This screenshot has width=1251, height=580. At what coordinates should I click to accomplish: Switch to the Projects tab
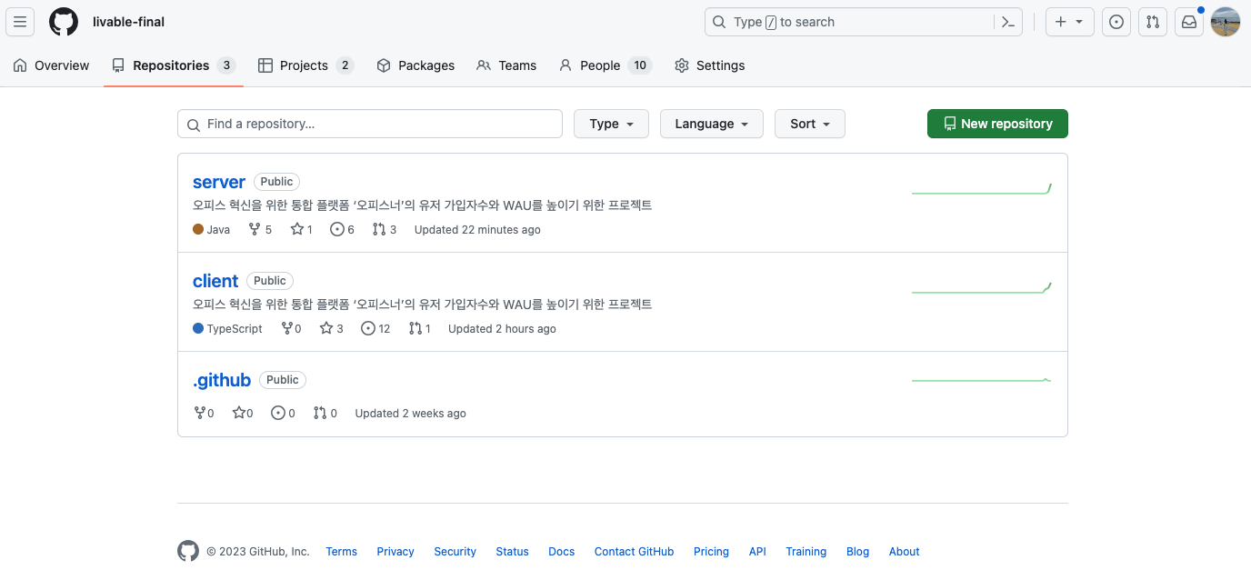pyautogui.click(x=305, y=65)
